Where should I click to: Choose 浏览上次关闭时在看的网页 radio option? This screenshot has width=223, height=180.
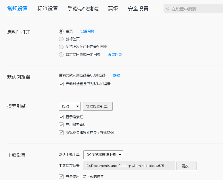pyautogui.click(x=61, y=47)
